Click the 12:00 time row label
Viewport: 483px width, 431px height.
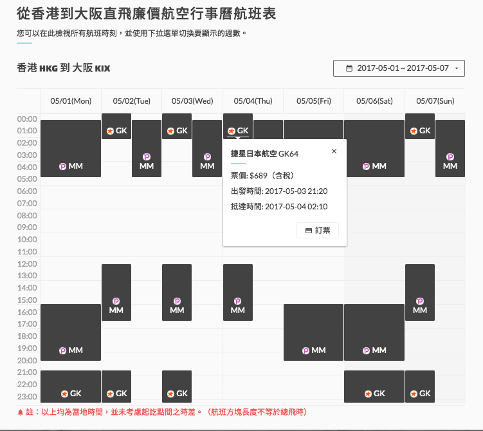tap(27, 263)
